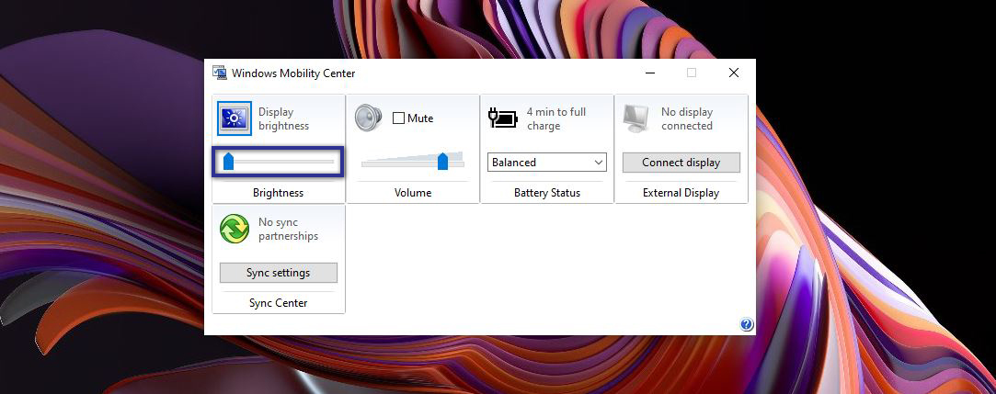Open help via the question mark icon
The image size is (996, 394).
click(x=746, y=324)
